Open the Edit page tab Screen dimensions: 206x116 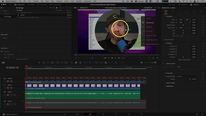click(x=90, y=114)
